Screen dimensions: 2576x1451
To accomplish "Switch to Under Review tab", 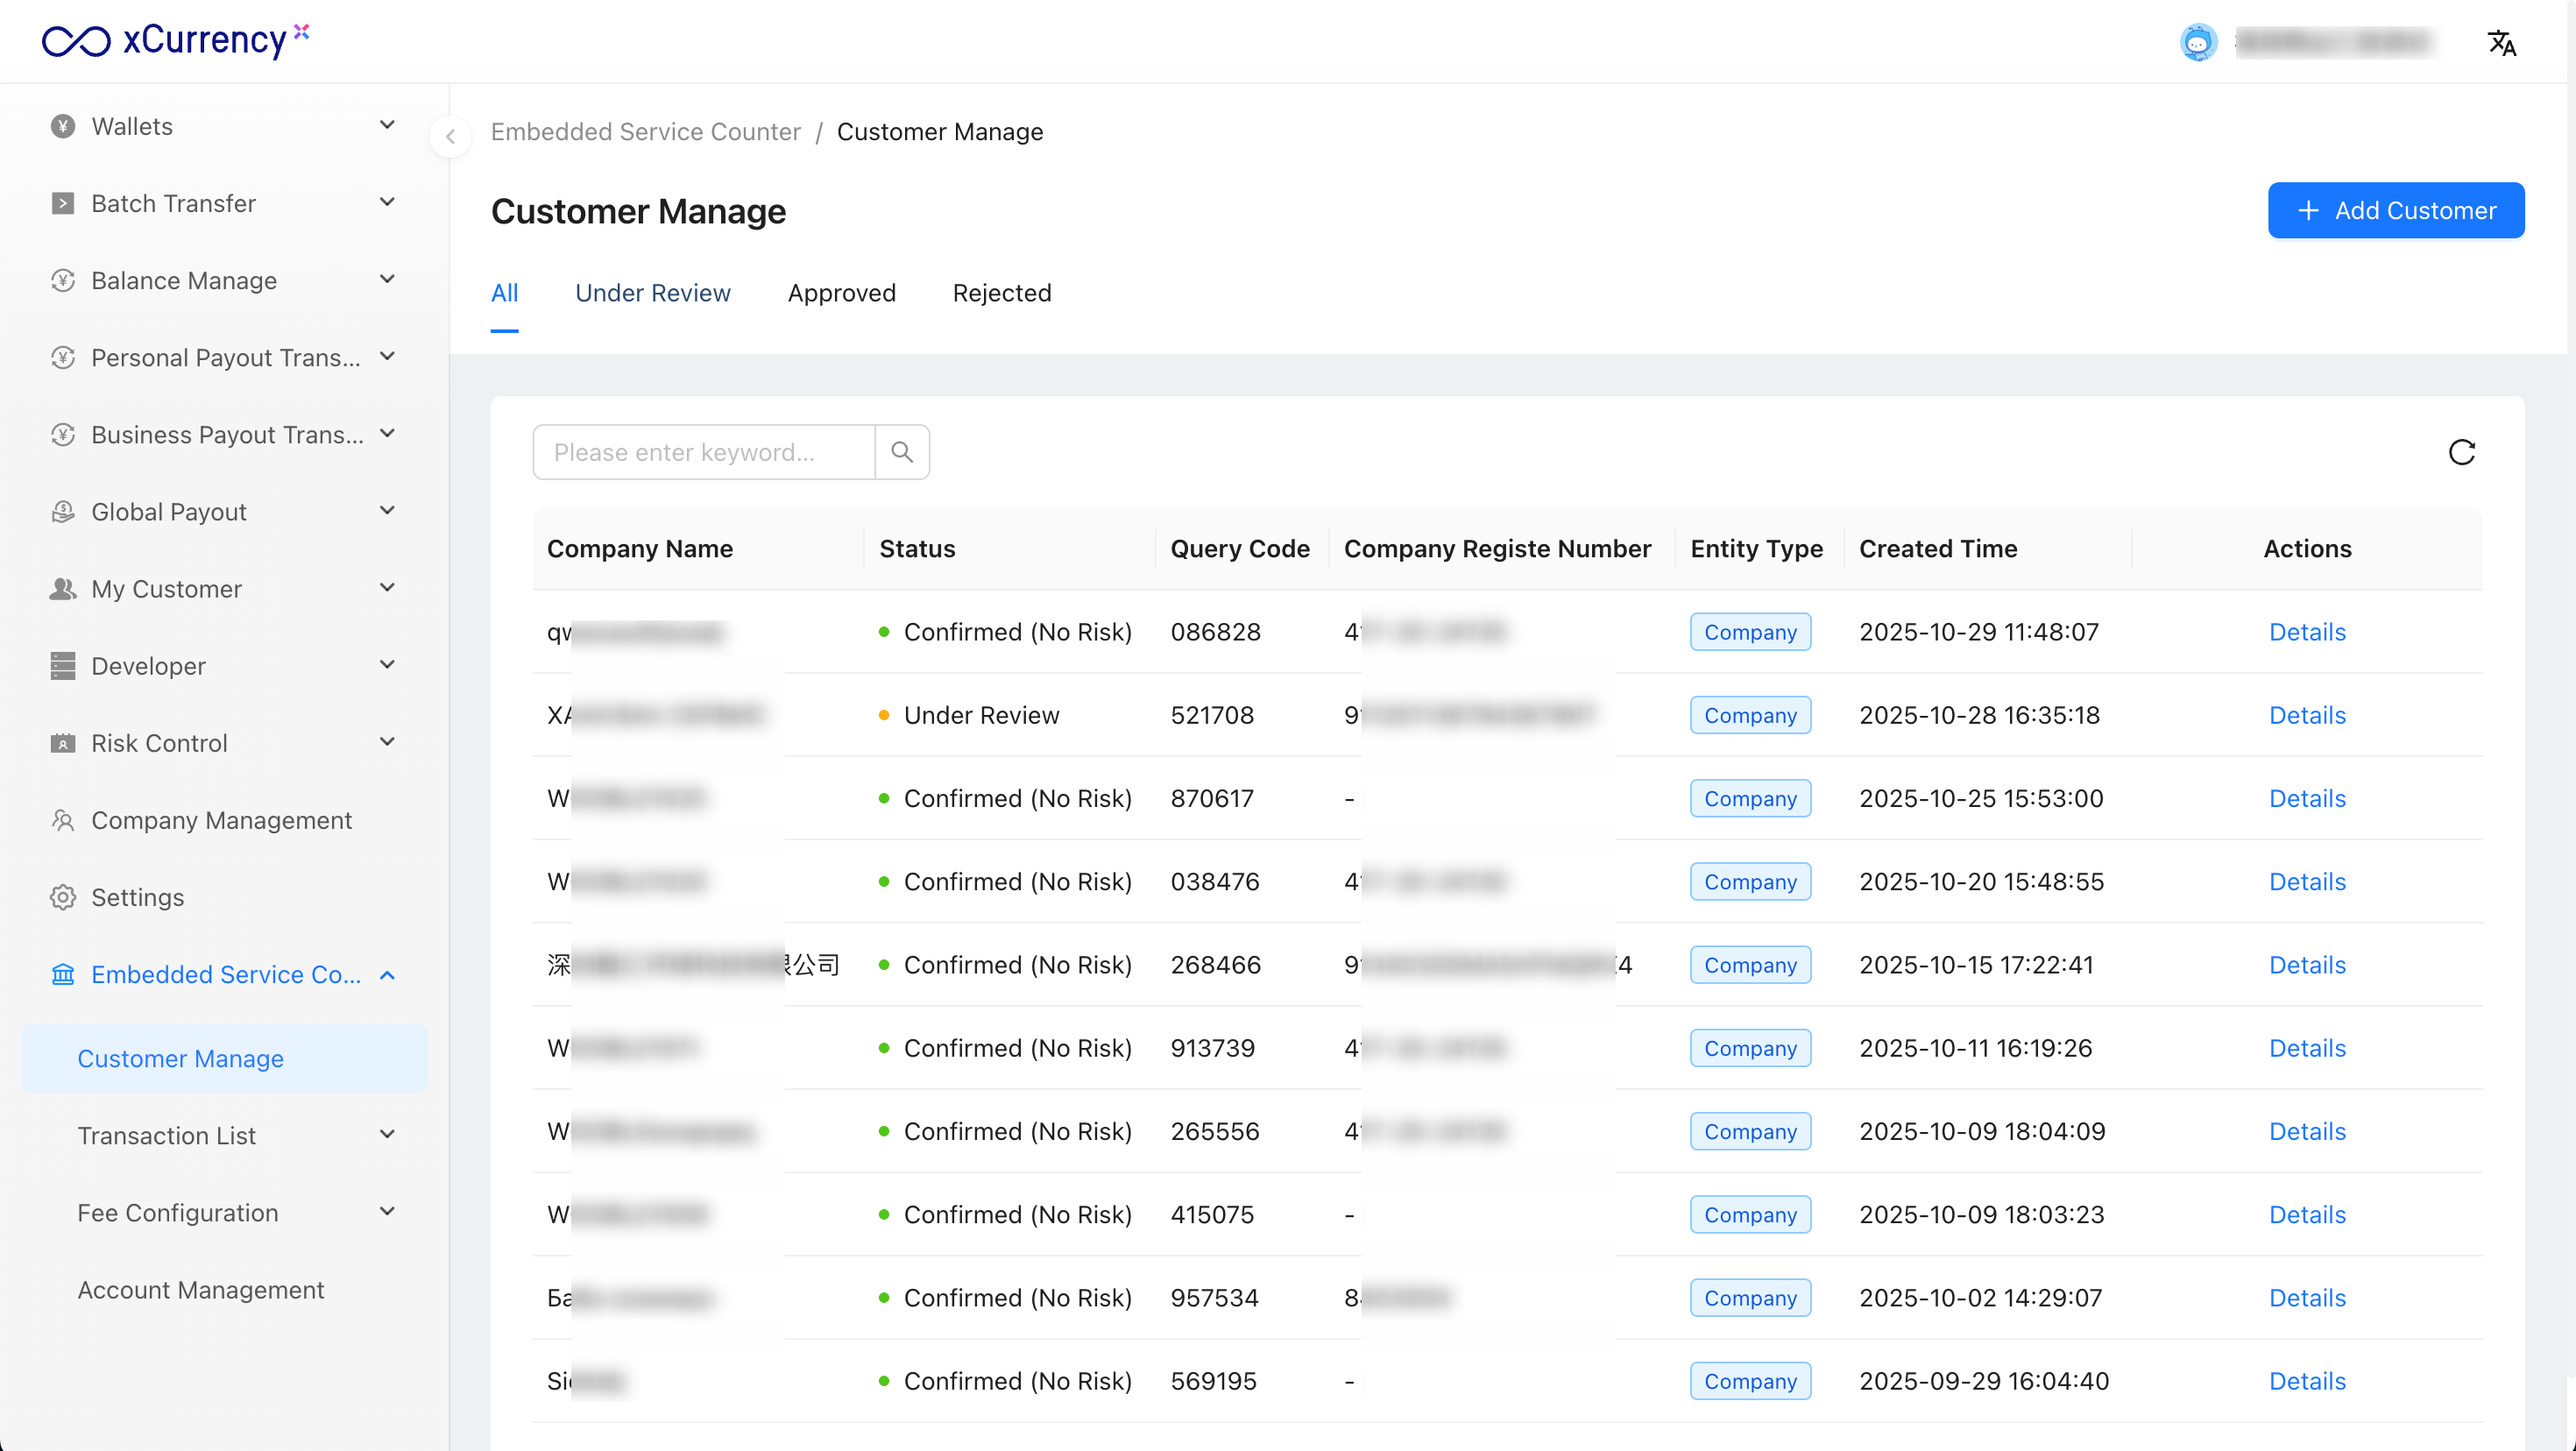I will pyautogui.click(x=652, y=293).
